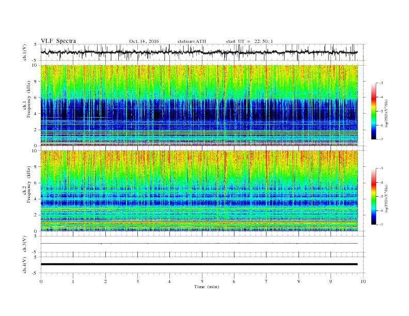Click the ch.2 colorbar "log(PSD)(V²/Hz)" label
The image size is (409, 316).
(x=387, y=198)
